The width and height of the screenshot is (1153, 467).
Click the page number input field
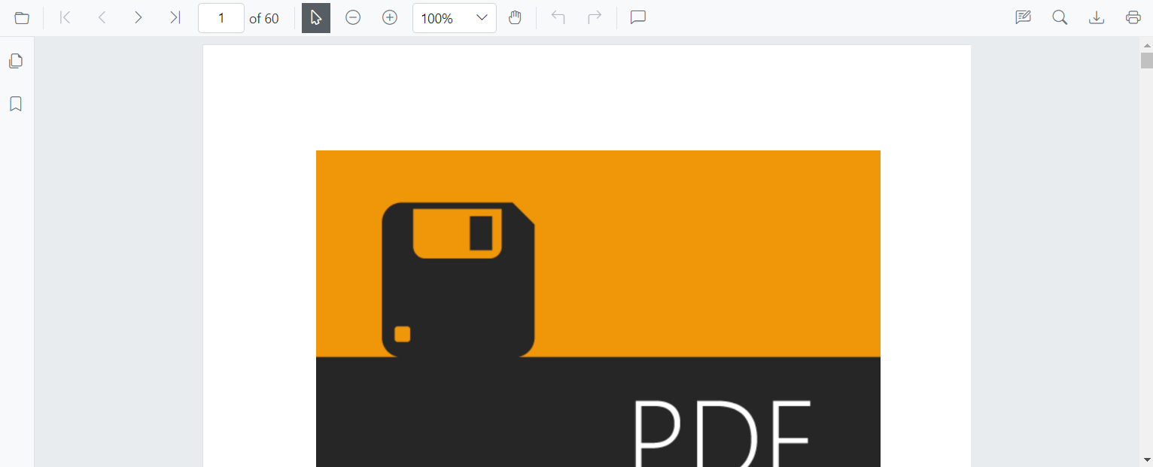pyautogui.click(x=221, y=18)
